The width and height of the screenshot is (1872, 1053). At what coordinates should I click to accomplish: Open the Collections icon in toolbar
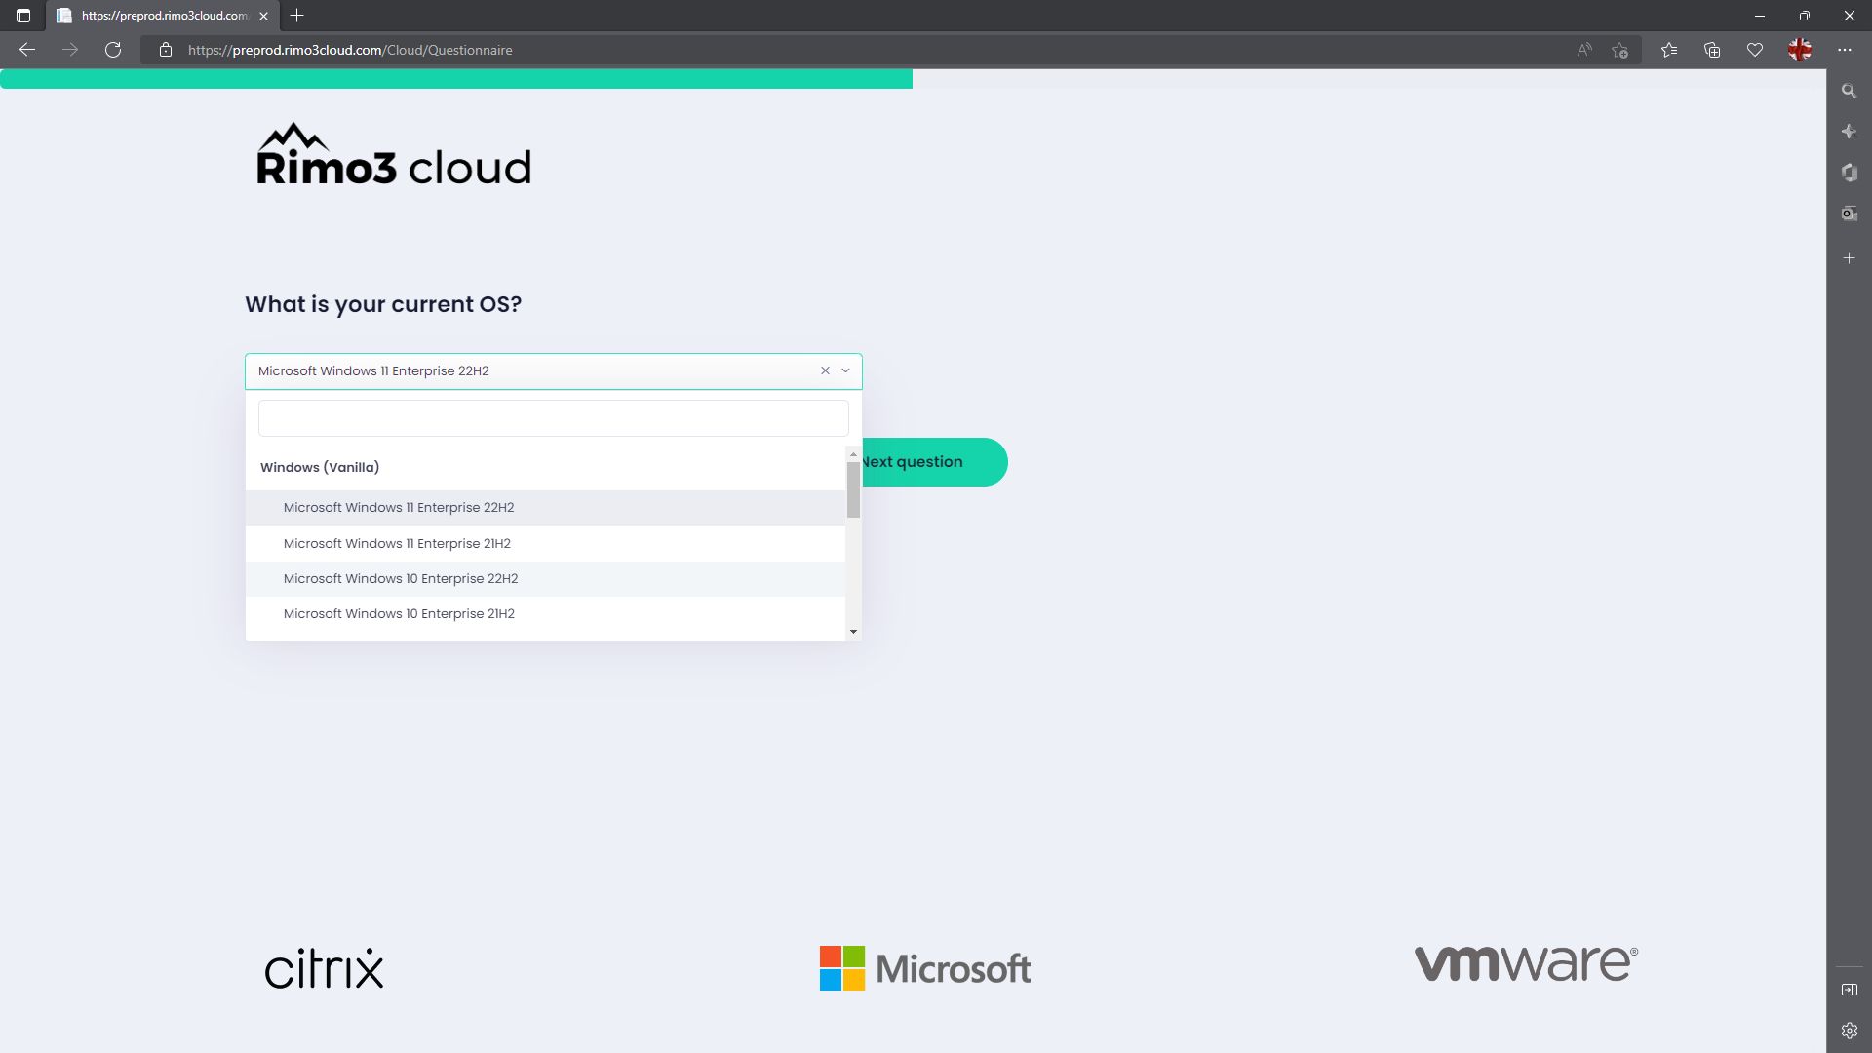pos(1712,50)
